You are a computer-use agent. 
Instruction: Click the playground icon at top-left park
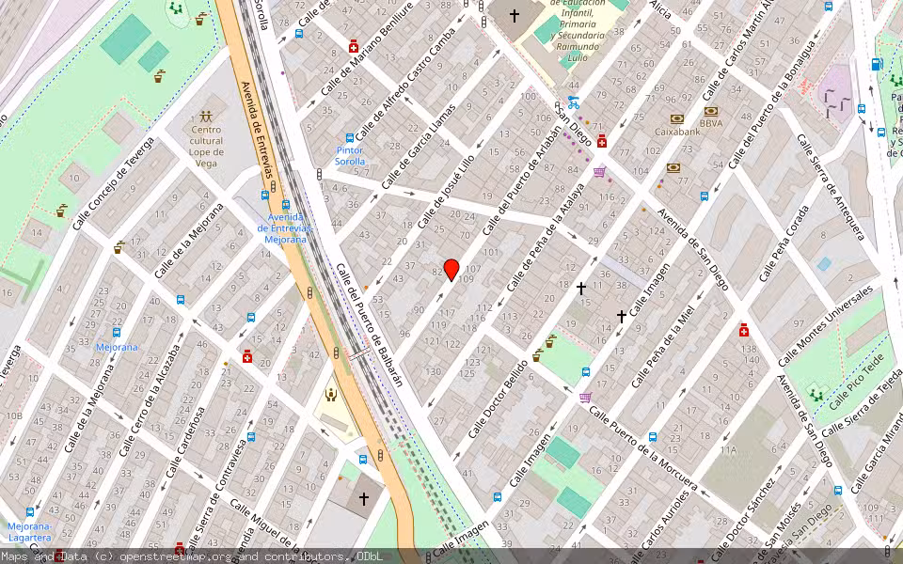176,8
